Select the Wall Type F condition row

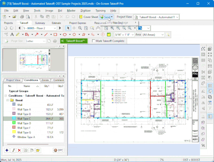(x=34, y=128)
